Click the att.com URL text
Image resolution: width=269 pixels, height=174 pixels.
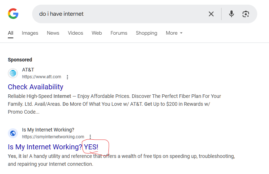41,77
